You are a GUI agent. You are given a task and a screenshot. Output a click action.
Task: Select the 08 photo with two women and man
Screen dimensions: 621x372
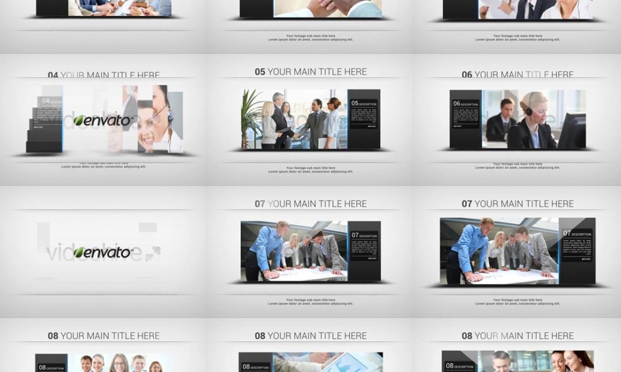535,361
